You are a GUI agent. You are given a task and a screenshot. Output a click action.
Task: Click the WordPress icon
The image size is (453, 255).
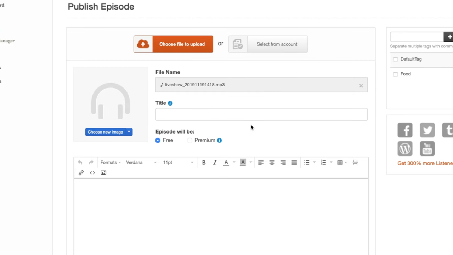click(405, 149)
